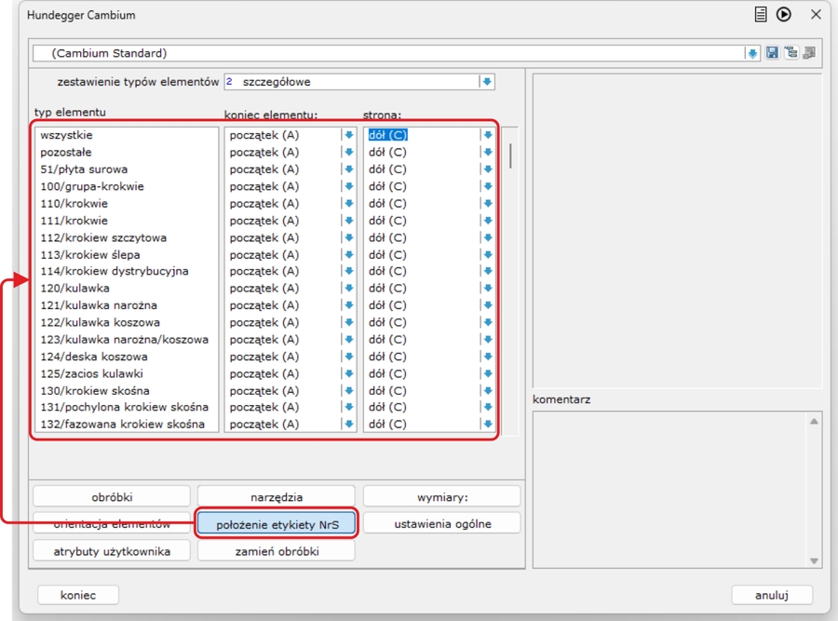The width and height of the screenshot is (838, 621).
Task: Switch to obróbki section
Action: [112, 497]
